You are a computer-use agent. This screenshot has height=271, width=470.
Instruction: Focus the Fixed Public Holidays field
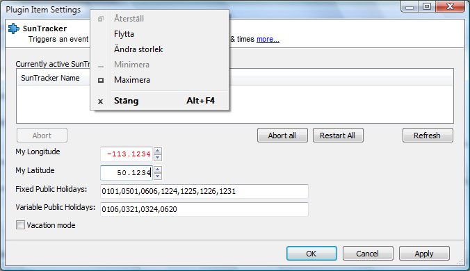coord(204,191)
